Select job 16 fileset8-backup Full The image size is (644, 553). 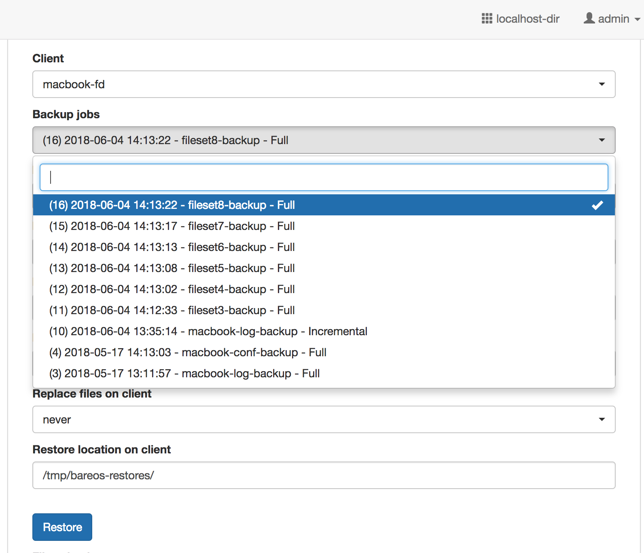(172, 205)
